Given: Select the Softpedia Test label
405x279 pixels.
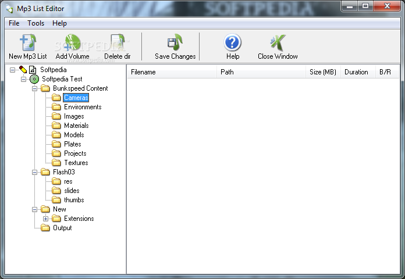Looking at the screenshot, I should tap(62, 79).
